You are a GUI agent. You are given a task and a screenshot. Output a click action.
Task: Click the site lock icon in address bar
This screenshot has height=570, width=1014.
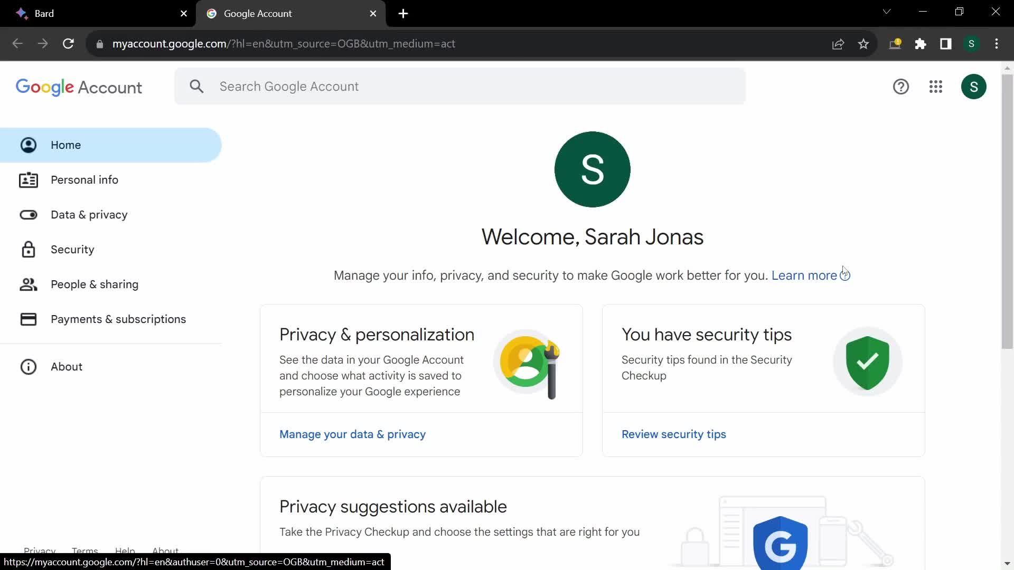click(99, 44)
